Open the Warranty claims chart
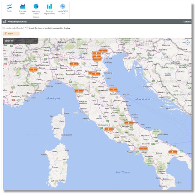196x194 pixels. (x=36, y=8)
